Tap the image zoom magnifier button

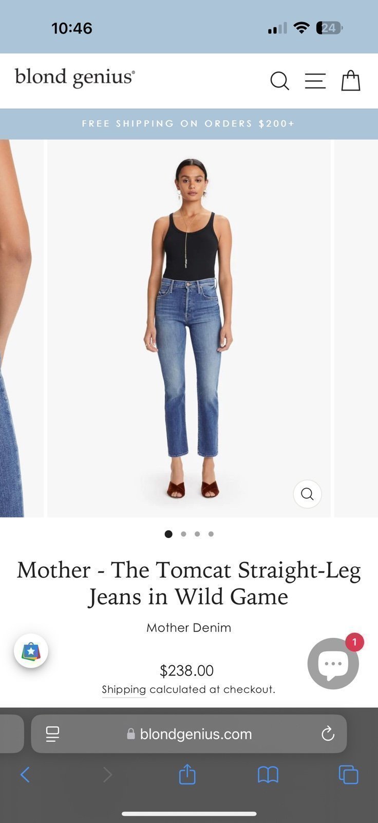pos(307,494)
